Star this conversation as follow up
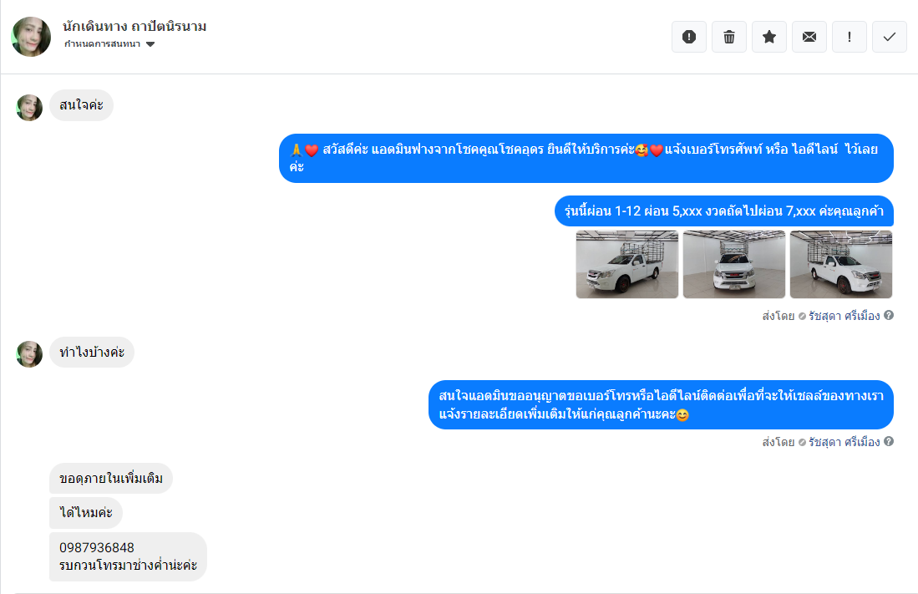The height and width of the screenshot is (594, 918). (x=769, y=37)
